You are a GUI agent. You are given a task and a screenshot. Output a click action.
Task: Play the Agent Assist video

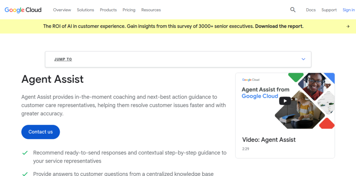[285, 101]
